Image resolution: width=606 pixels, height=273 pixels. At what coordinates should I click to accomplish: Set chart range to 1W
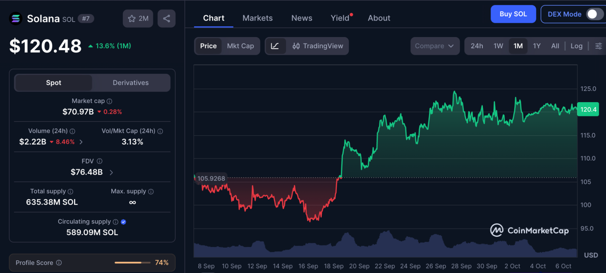coord(498,46)
